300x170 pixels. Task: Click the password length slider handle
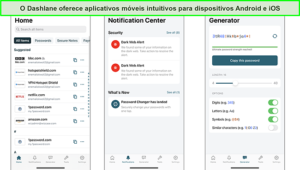(235, 83)
